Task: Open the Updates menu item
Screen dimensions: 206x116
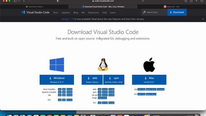Action: click(x=66, y=13)
